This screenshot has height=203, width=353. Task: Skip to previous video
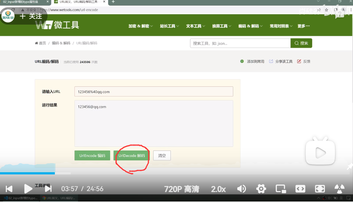9,189
